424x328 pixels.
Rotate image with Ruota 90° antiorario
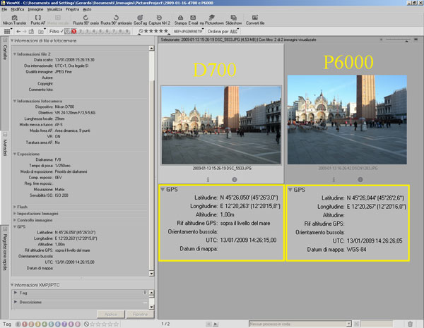point(116,20)
